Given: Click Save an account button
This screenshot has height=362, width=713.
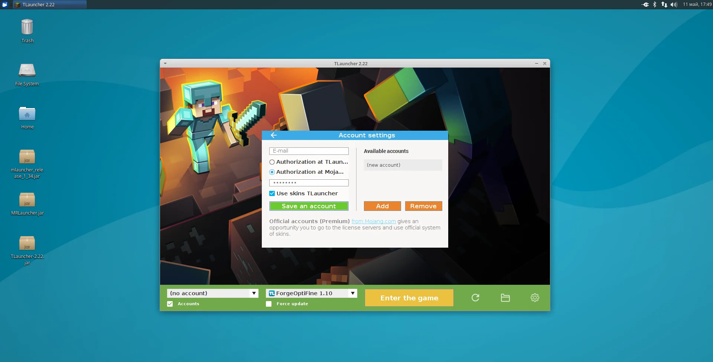Looking at the screenshot, I should (309, 206).
